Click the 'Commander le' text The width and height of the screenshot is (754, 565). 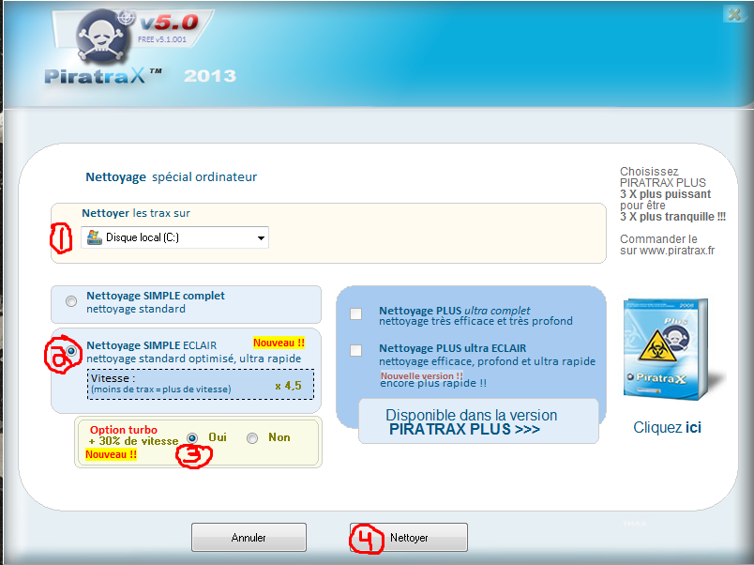[x=658, y=239]
